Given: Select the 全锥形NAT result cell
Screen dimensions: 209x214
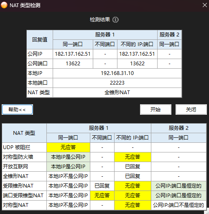Looking at the screenshot, I should click(117, 93).
